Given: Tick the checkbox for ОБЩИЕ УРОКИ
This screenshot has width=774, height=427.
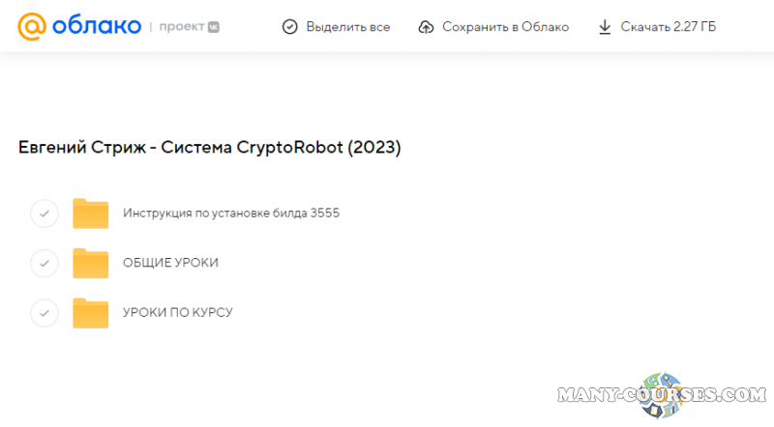Looking at the screenshot, I should (45, 263).
